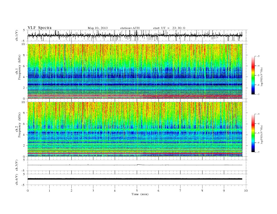Screen dimensions: 277x214
Task: Click the ch.1 spectrogram color bar
Action: pos(253,75)
